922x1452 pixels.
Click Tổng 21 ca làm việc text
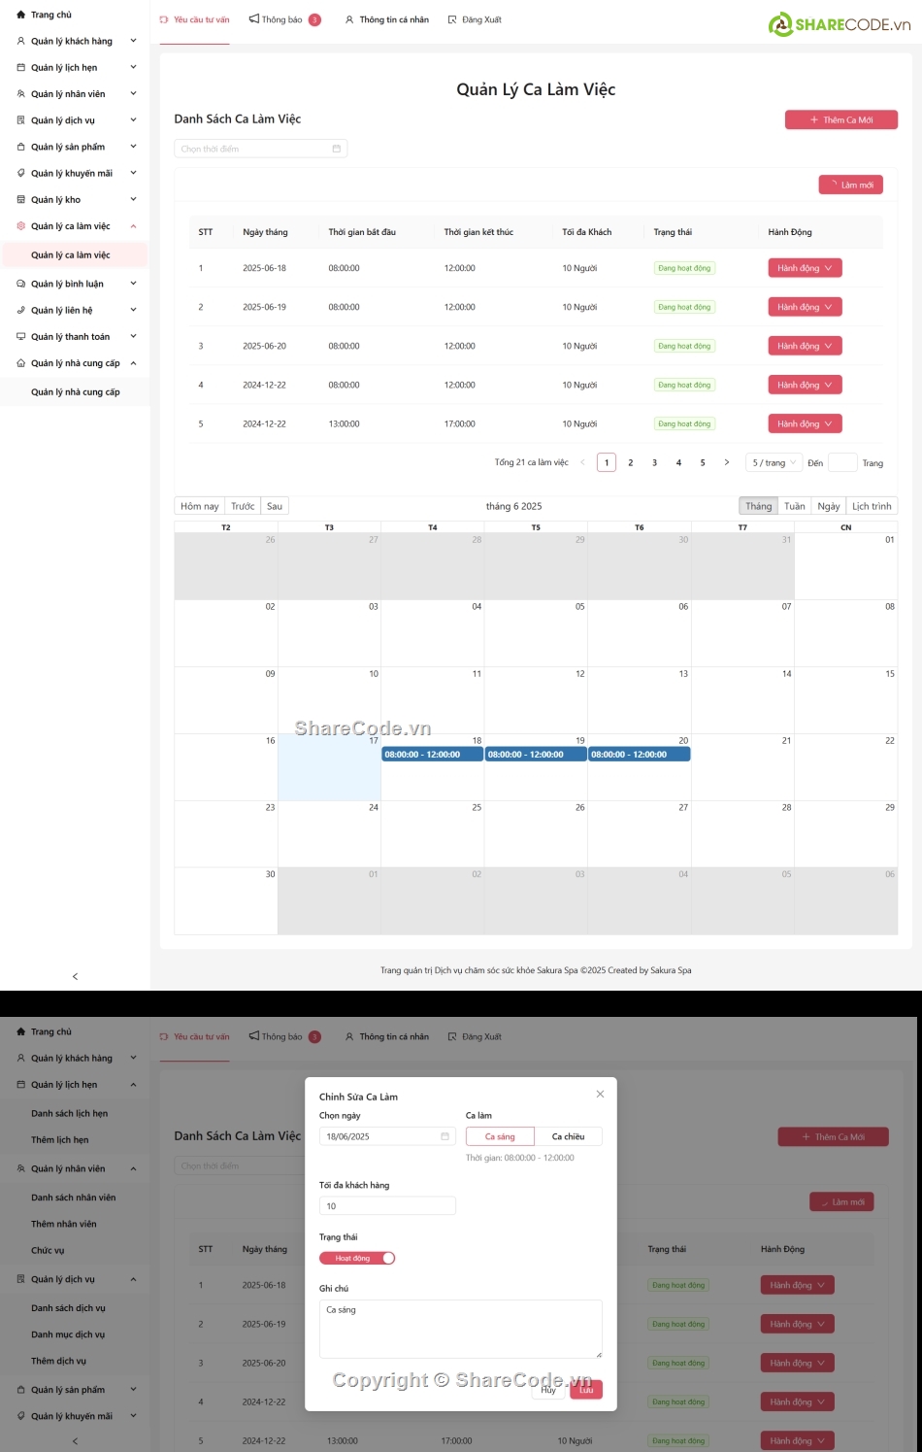click(x=532, y=462)
